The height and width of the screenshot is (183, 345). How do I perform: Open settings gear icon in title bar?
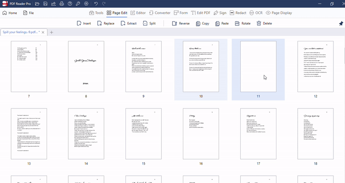coord(86,4)
